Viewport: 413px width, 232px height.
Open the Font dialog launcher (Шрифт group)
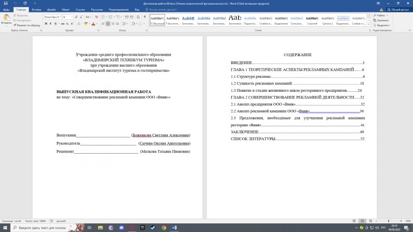[98, 30]
